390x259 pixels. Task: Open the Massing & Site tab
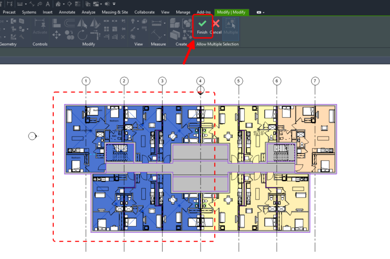pyautogui.click(x=115, y=12)
